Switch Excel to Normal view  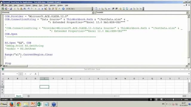click(x=151, y=100)
